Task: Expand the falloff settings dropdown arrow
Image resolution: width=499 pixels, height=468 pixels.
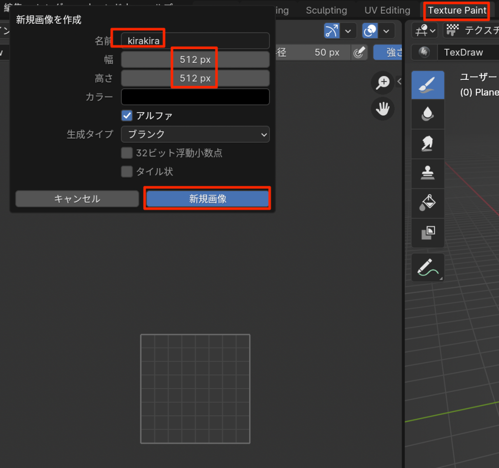Action: click(x=386, y=31)
